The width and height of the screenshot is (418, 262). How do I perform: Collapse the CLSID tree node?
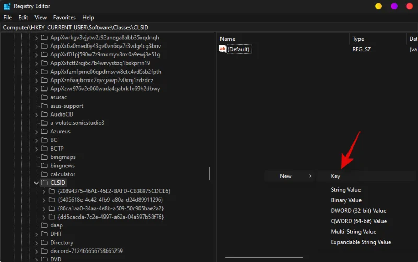tap(36, 183)
